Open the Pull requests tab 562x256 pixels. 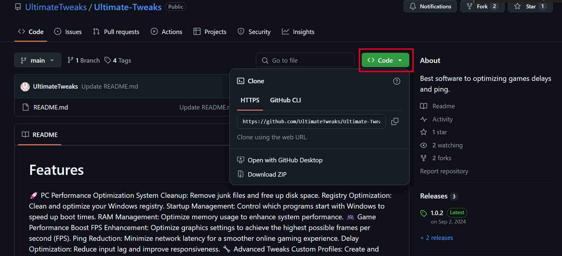point(116,32)
